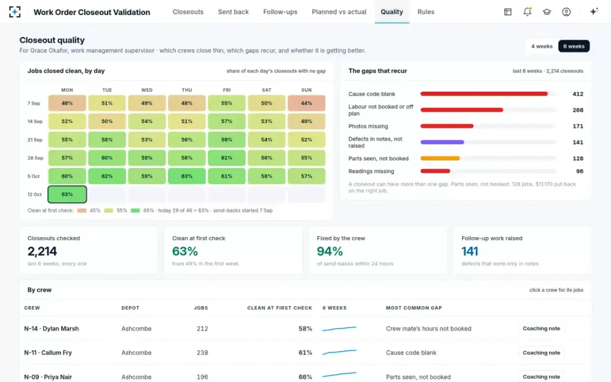Switch to the Closeouts tab
The width and height of the screenshot is (611, 382).
pos(188,12)
